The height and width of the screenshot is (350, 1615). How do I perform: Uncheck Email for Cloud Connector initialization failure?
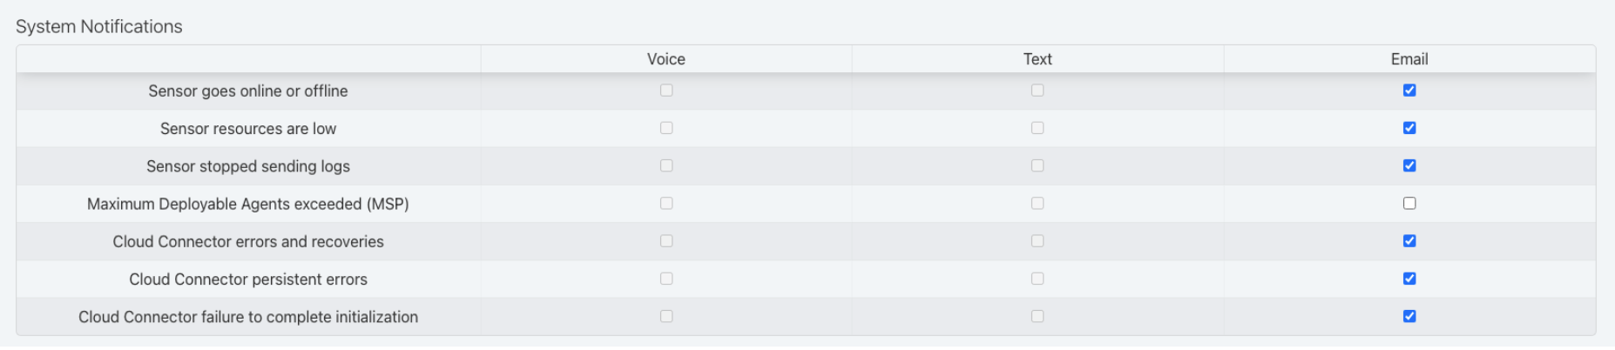click(1409, 317)
